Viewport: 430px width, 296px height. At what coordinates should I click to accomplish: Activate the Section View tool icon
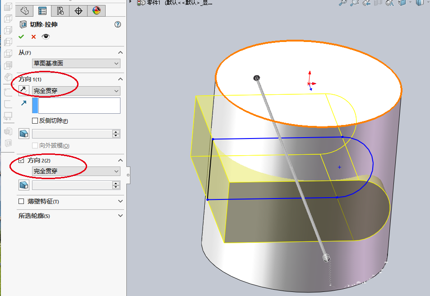tap(379, 3)
